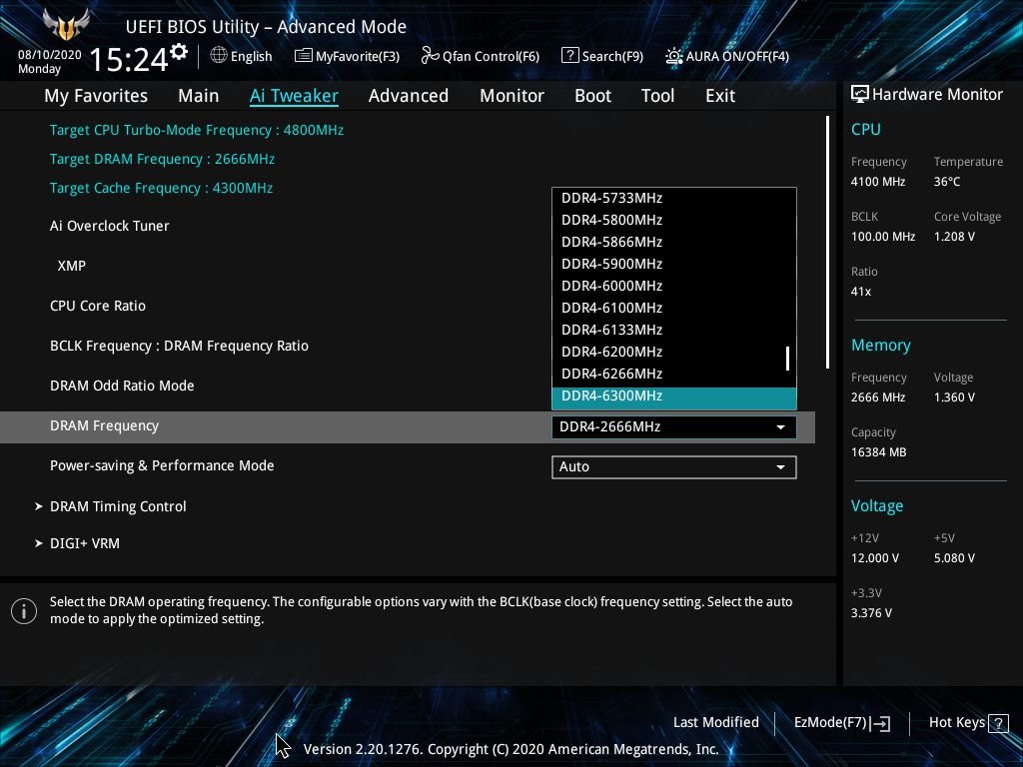Switch to the Boot tab
1023x767 pixels.
pos(593,96)
